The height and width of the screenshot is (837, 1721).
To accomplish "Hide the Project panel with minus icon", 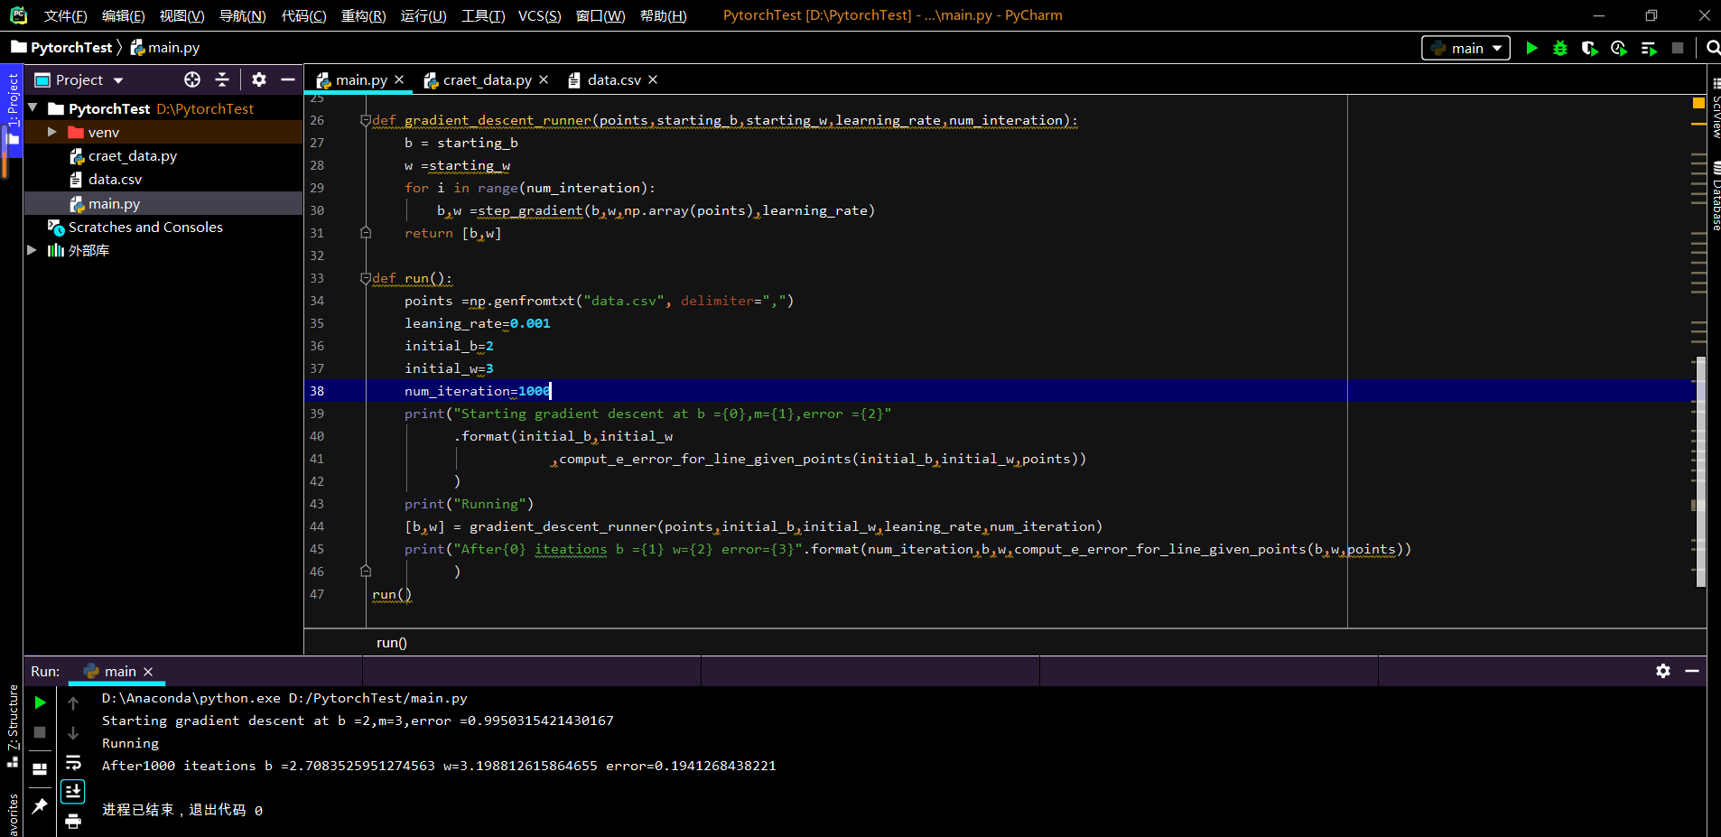I will click(x=288, y=79).
